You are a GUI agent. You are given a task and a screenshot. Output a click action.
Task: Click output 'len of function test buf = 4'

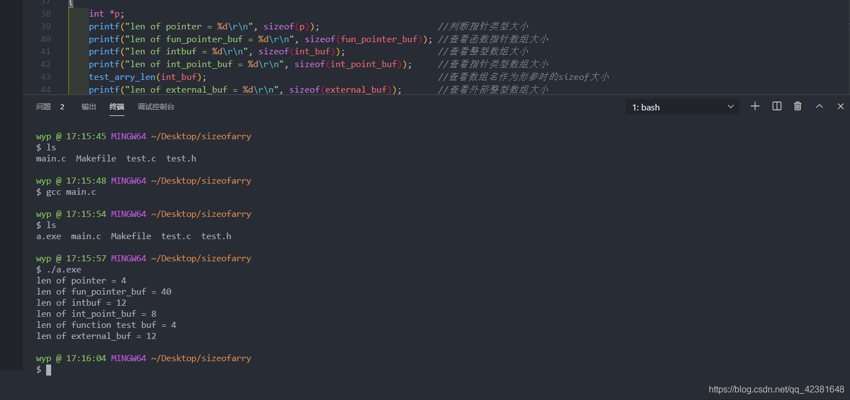[x=106, y=325]
